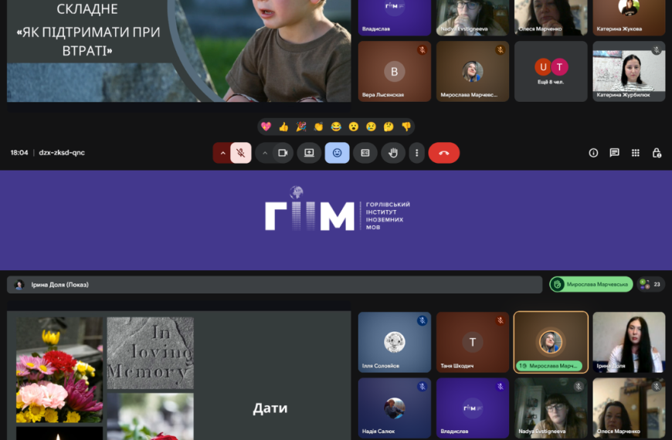Raise hand using the hand button
Screen dimensions: 672x440
(x=392, y=153)
